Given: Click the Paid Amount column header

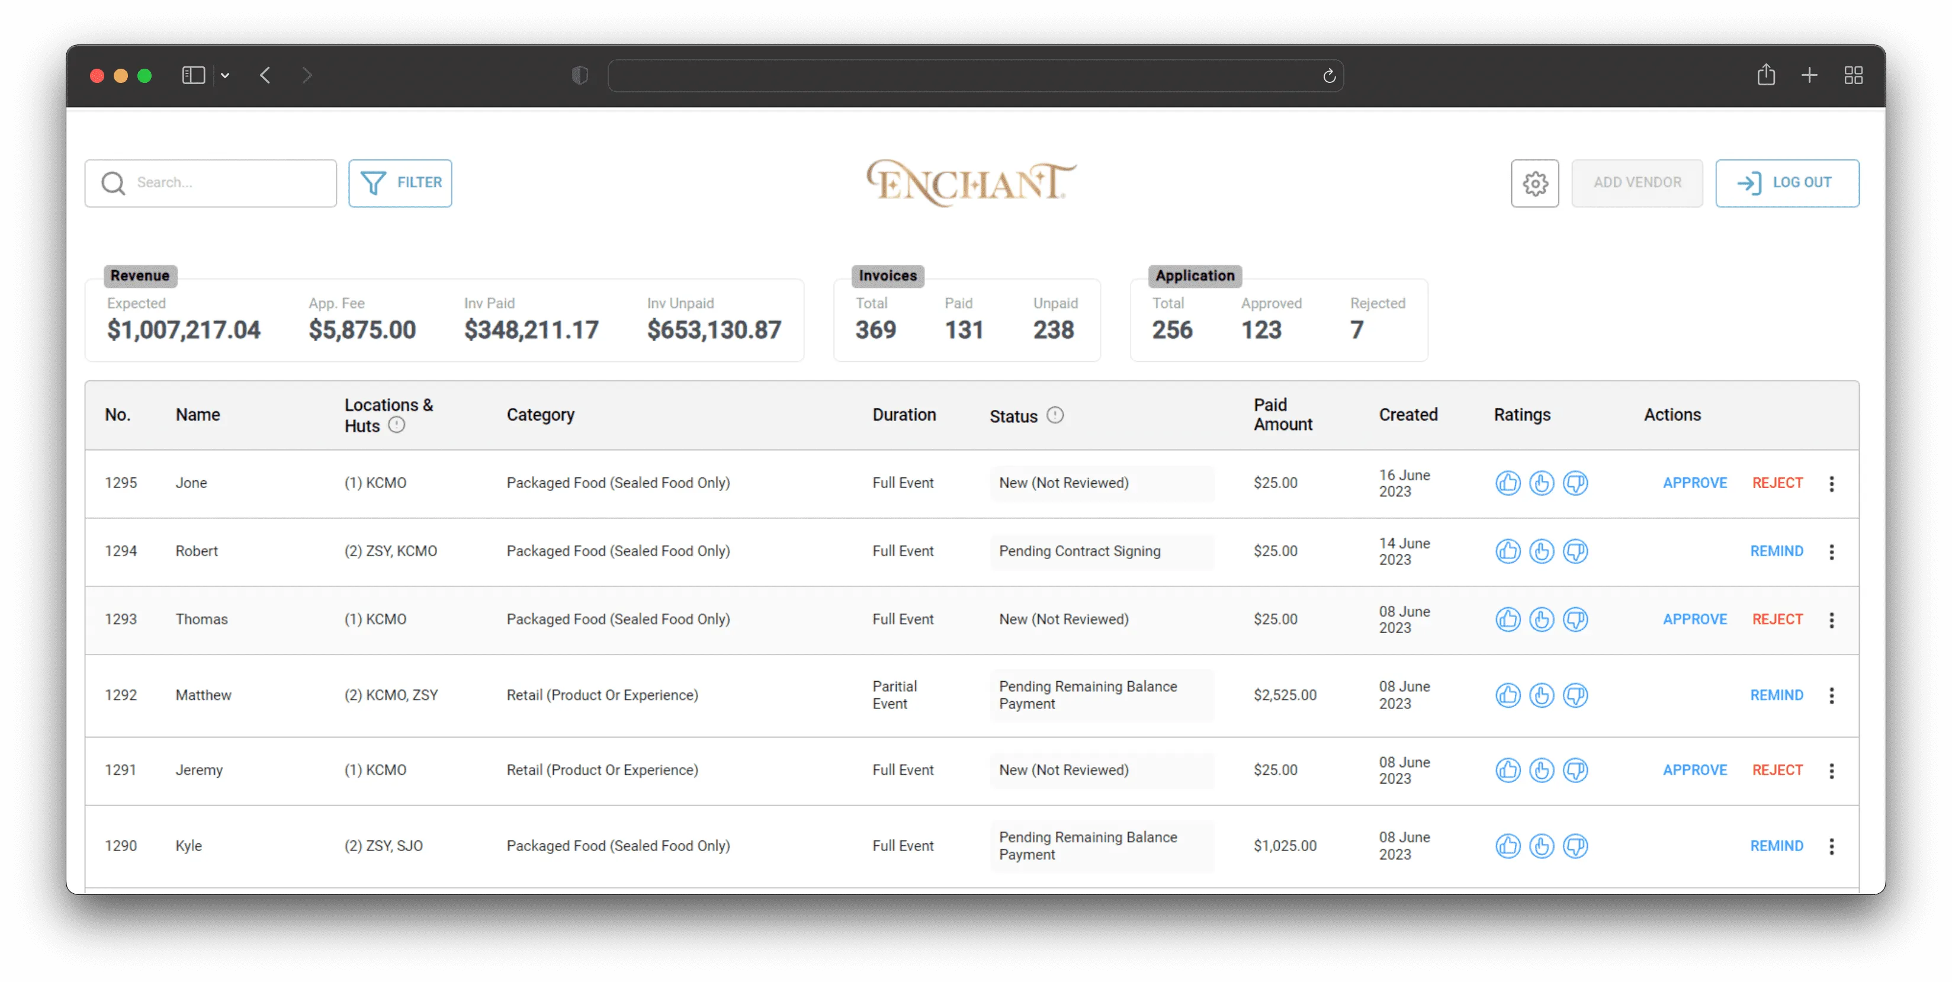Looking at the screenshot, I should [1282, 415].
